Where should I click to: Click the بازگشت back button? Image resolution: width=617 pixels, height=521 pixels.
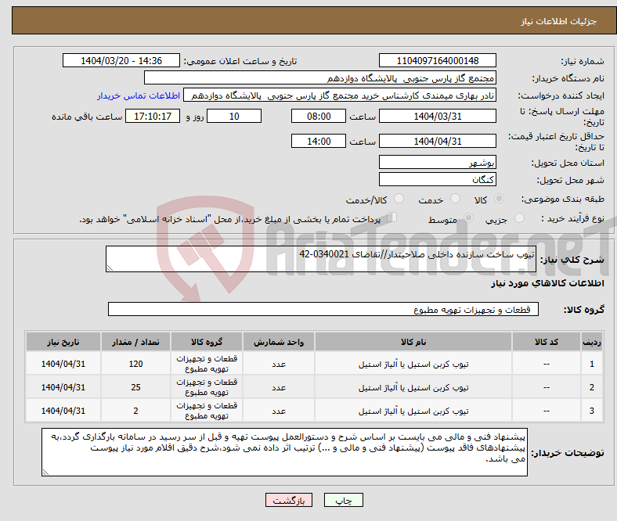[x=289, y=500]
